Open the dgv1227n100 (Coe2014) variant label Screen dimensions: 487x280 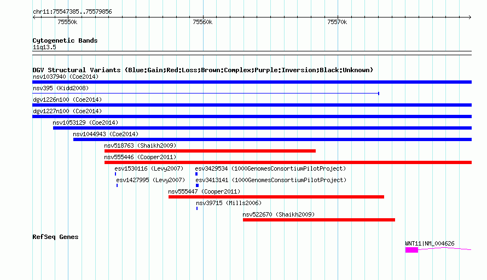point(67,111)
